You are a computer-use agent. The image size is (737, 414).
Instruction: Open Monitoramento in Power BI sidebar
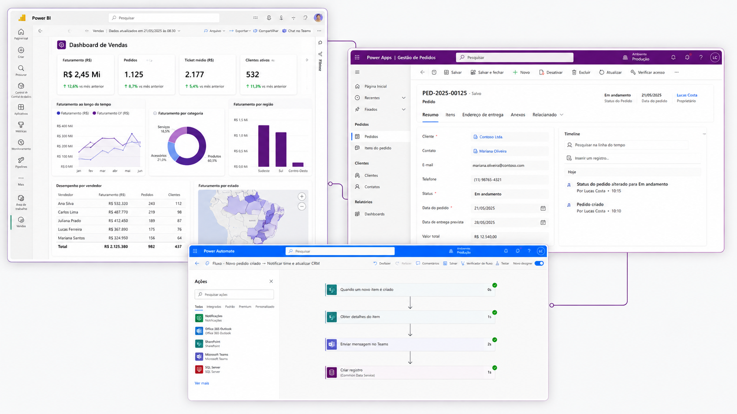pyautogui.click(x=21, y=145)
